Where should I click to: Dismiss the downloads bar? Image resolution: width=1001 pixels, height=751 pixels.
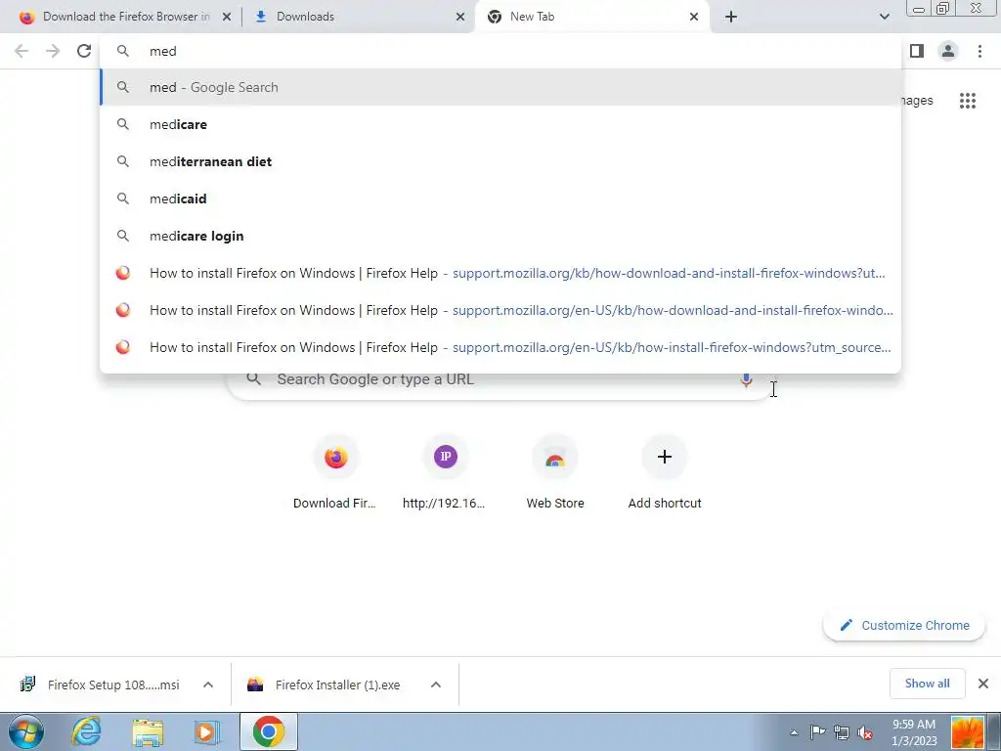pyautogui.click(x=983, y=684)
